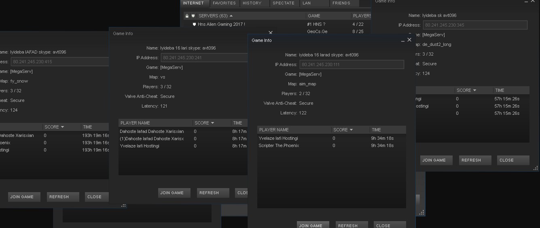Open the Favorites tab
This screenshot has height=228, width=540.
click(224, 3)
